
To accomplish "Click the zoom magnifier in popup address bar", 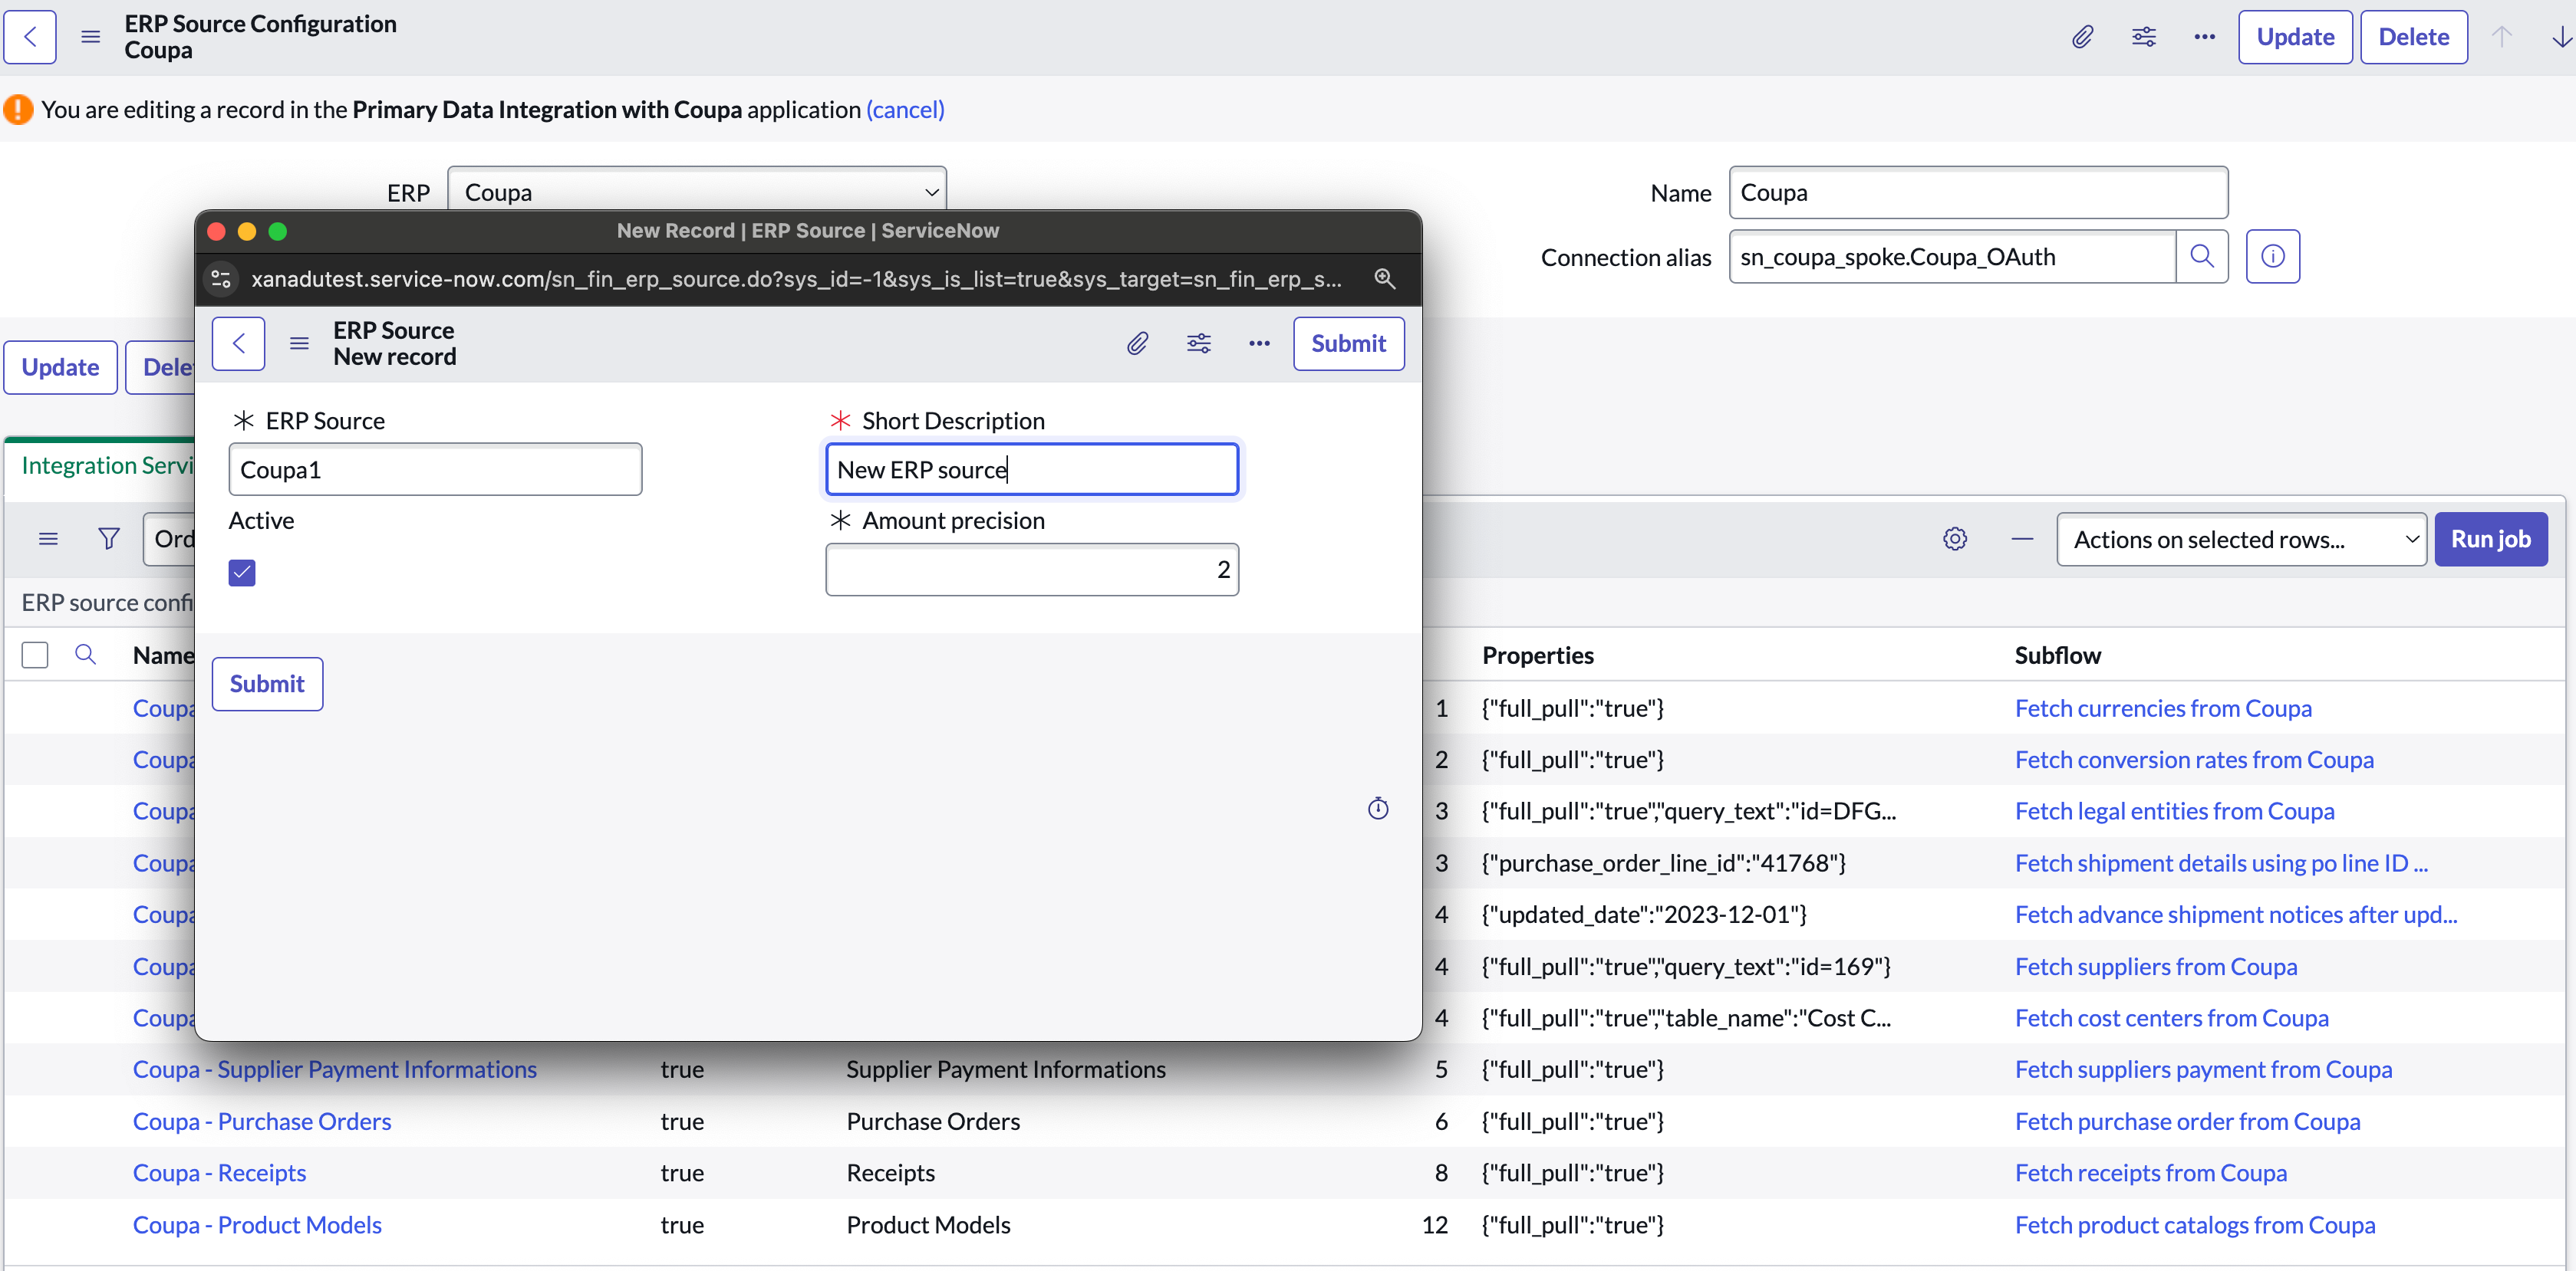I will pyautogui.click(x=1384, y=279).
